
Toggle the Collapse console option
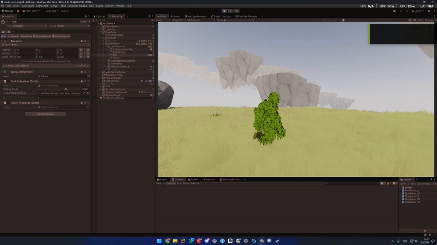[x=171, y=183]
